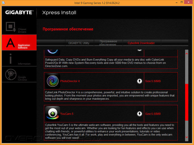Click the PhotoDirector 4 title link
The image size is (194, 145).
pyautogui.click(x=70, y=81)
